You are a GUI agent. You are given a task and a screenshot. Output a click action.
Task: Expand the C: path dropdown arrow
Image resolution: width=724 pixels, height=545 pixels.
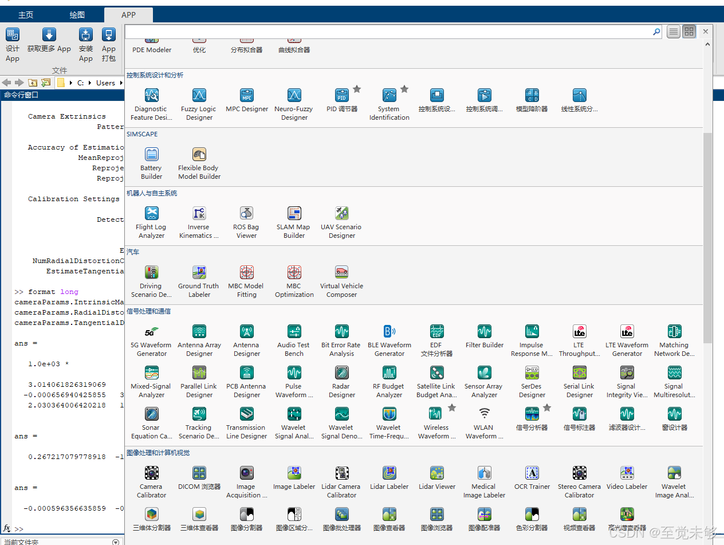89,83
